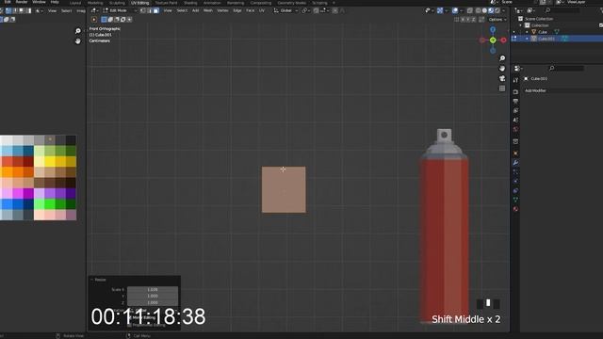
Task: Switch to the UV Editing workspace tab
Action: pos(140,3)
